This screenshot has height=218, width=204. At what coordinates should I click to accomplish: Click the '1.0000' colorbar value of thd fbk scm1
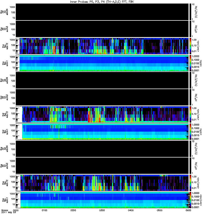tap(195, 125)
